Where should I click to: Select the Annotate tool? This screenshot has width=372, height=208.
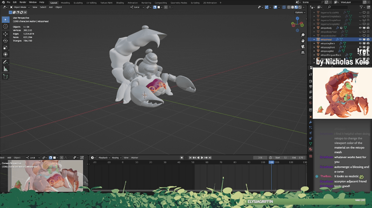[x=5, y=62]
